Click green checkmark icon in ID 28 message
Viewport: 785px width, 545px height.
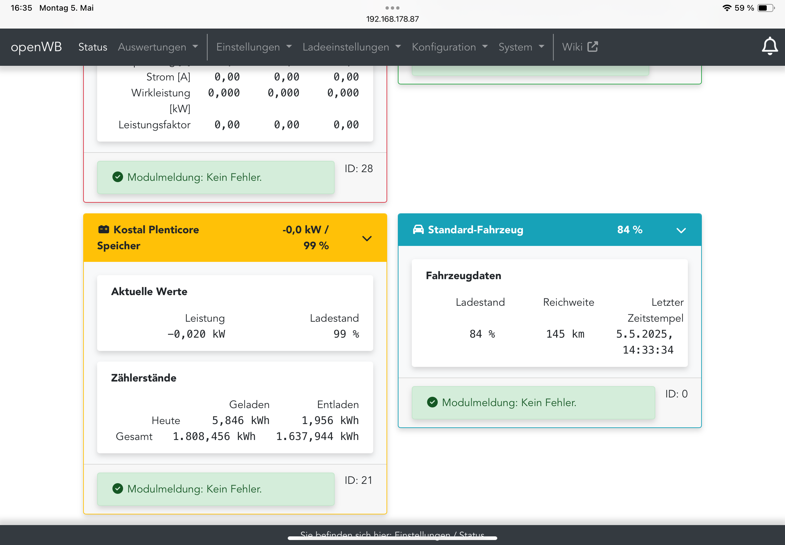pyautogui.click(x=117, y=177)
